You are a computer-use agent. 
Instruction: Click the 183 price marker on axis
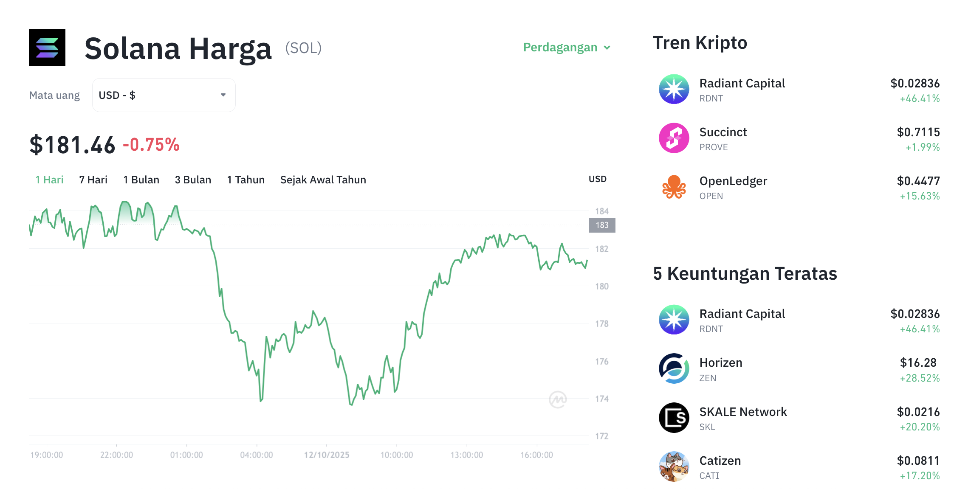602,225
